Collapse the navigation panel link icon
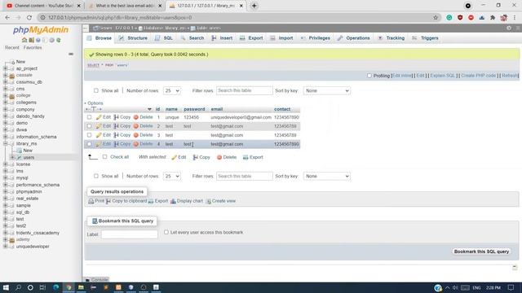The image size is (522, 293). tap(71, 54)
